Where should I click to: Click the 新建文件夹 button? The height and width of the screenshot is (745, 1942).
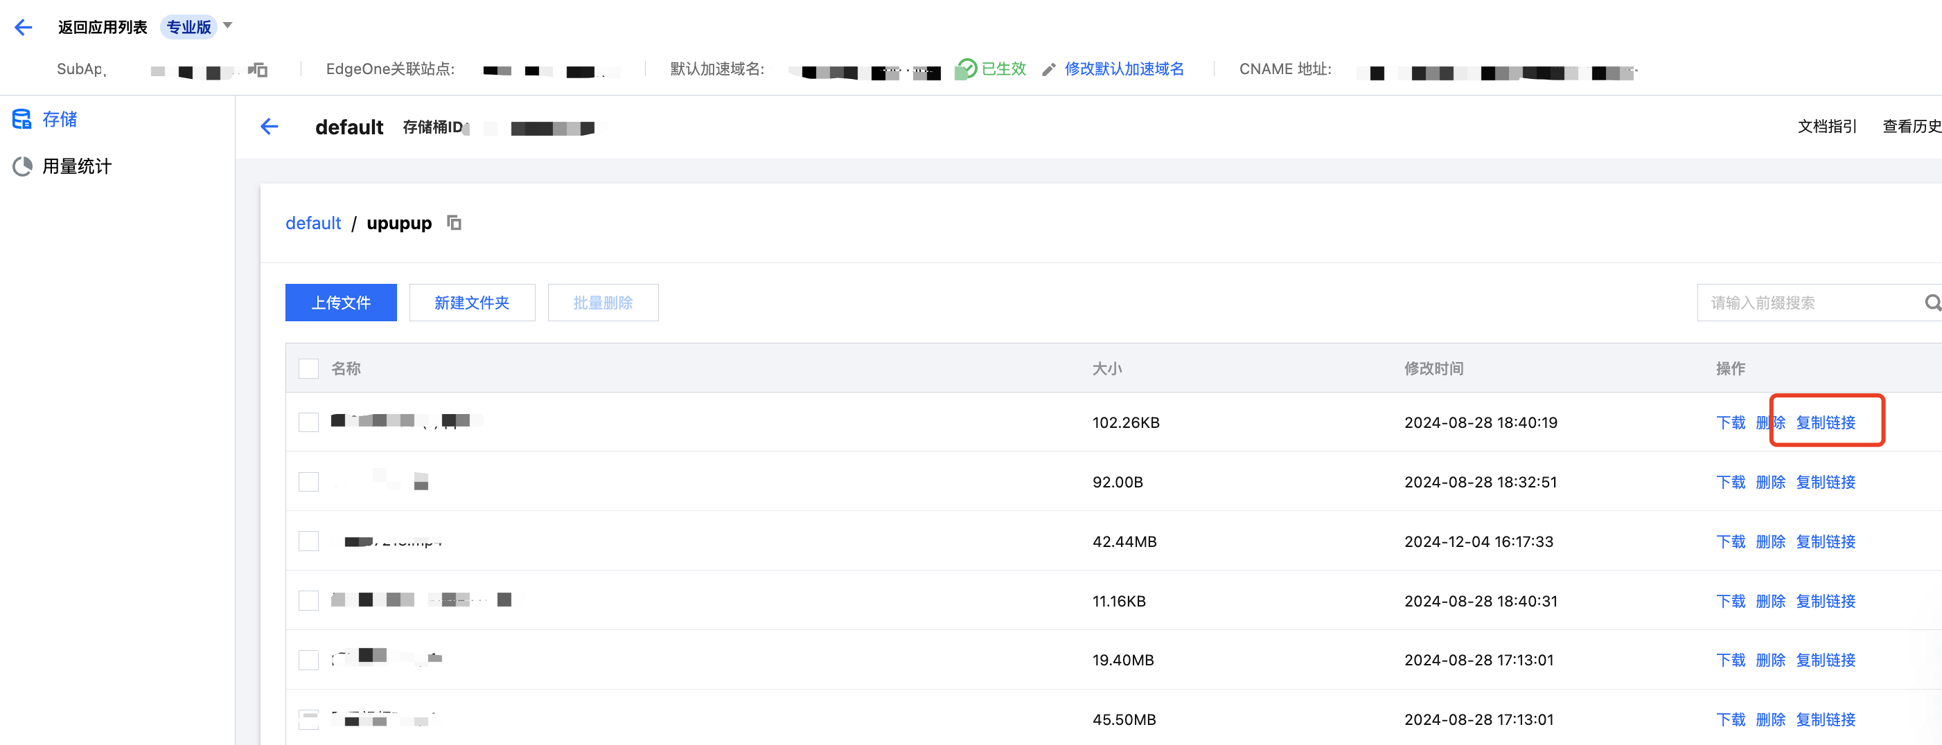coord(472,303)
